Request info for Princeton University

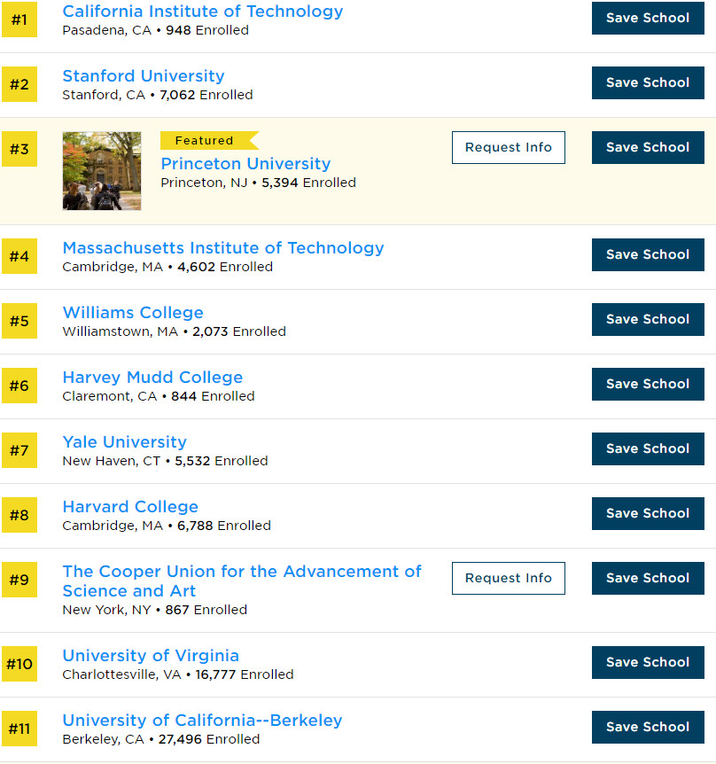[509, 148]
